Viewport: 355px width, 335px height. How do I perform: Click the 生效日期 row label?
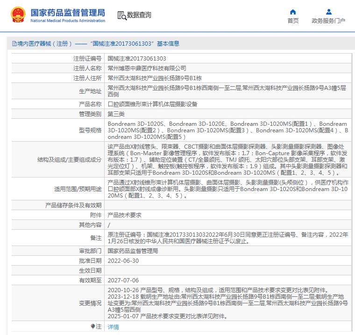tap(90, 271)
